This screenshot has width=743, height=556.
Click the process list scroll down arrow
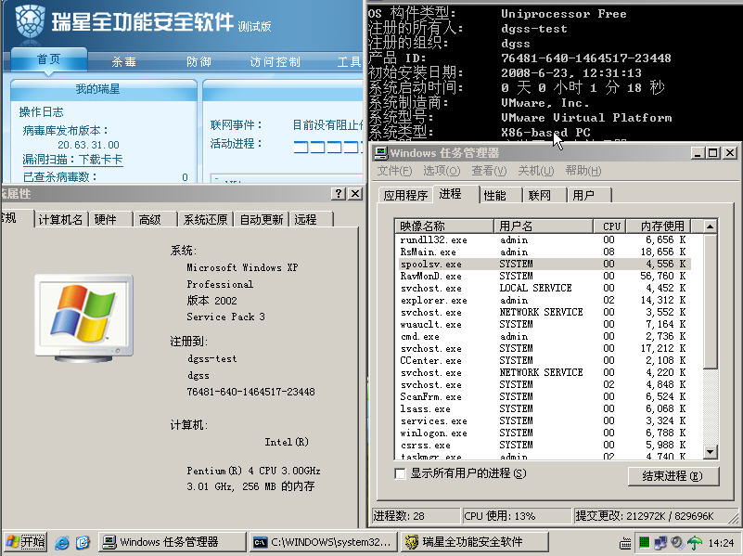click(x=710, y=452)
